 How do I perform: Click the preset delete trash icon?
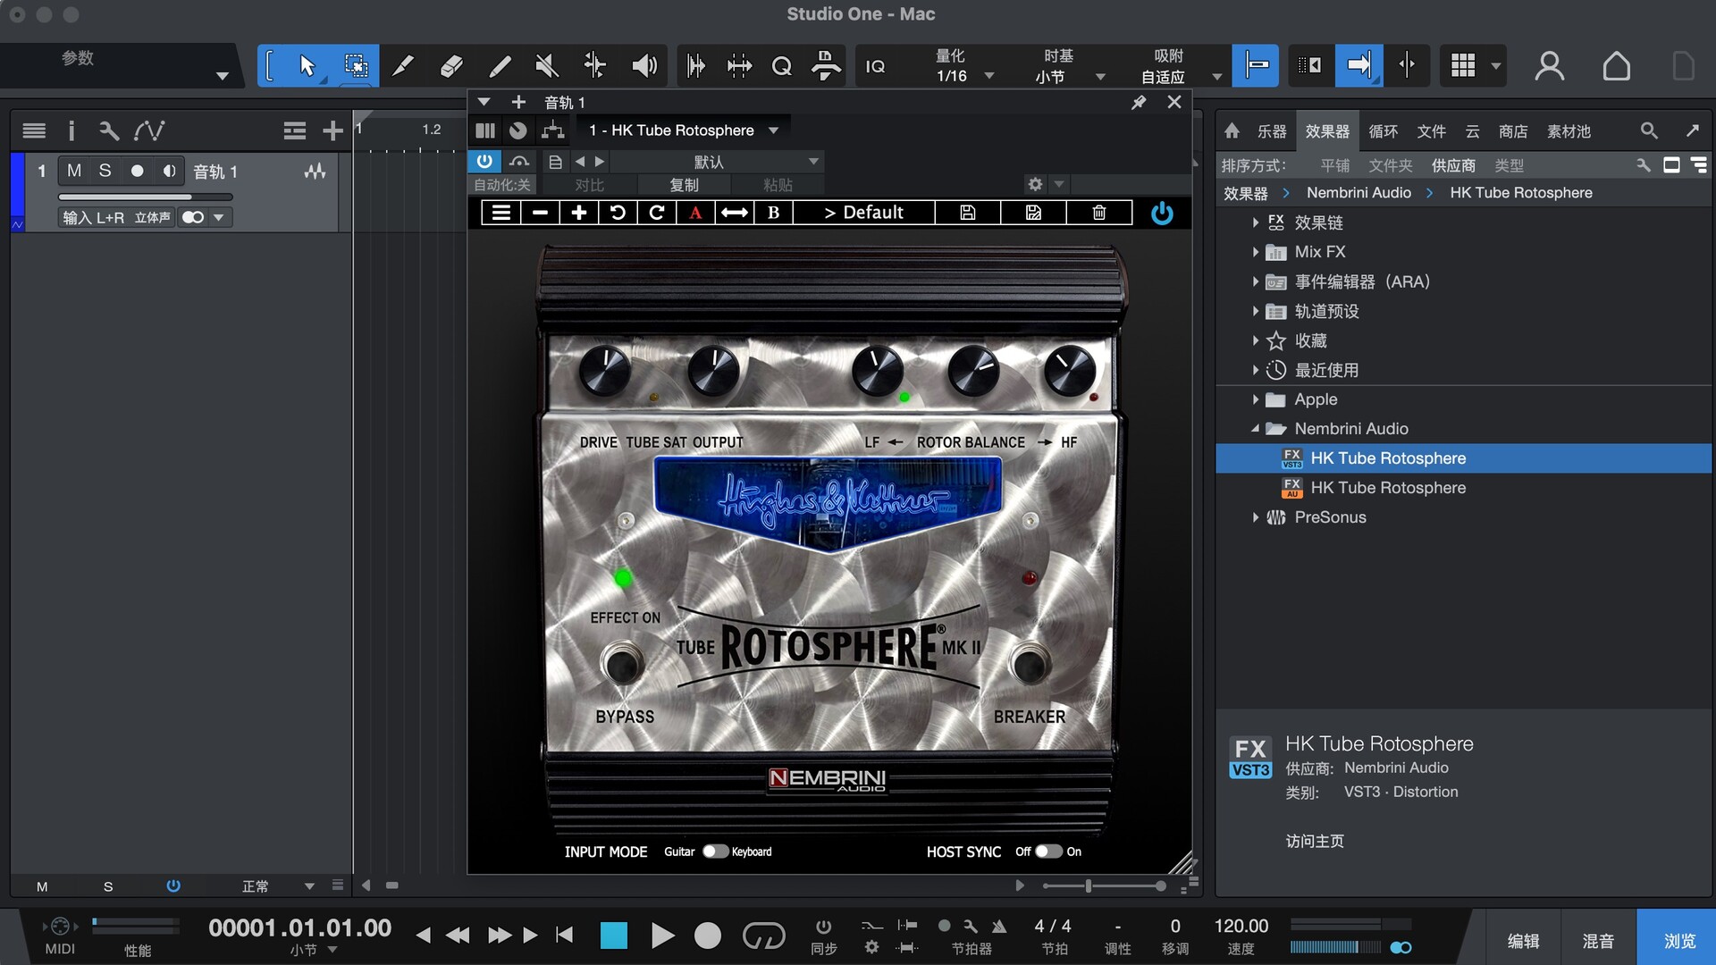(1098, 213)
